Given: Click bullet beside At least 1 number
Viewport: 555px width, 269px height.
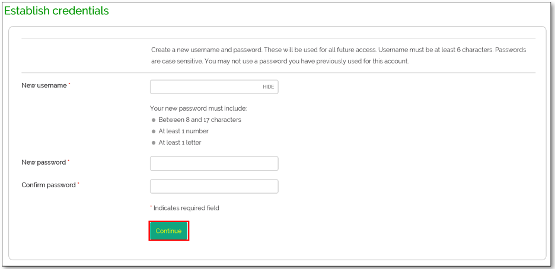Looking at the screenshot, I should tap(154, 131).
